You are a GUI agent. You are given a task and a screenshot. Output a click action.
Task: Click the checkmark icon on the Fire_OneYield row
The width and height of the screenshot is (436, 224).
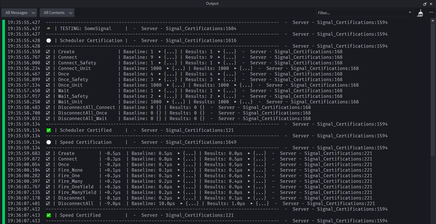[48, 187]
